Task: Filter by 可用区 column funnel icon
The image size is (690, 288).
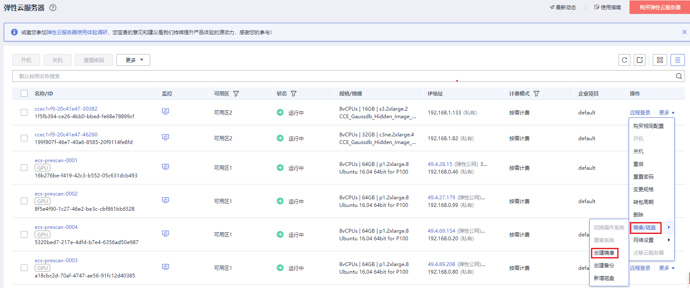Action: coord(236,94)
